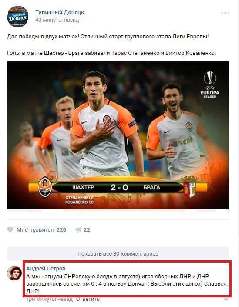The height and width of the screenshot is (307, 239).
Task: Click the Типичный Донецк group avatar
Action: point(18,17)
